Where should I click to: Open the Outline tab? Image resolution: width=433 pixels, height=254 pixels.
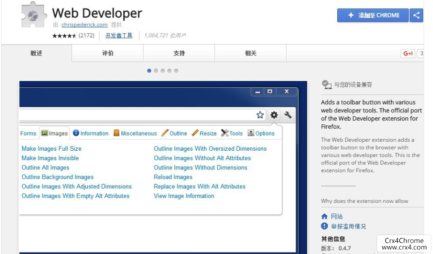coord(174,133)
